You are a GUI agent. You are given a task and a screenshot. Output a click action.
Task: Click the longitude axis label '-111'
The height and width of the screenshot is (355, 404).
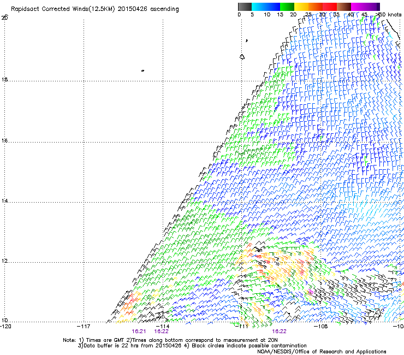click(242, 326)
